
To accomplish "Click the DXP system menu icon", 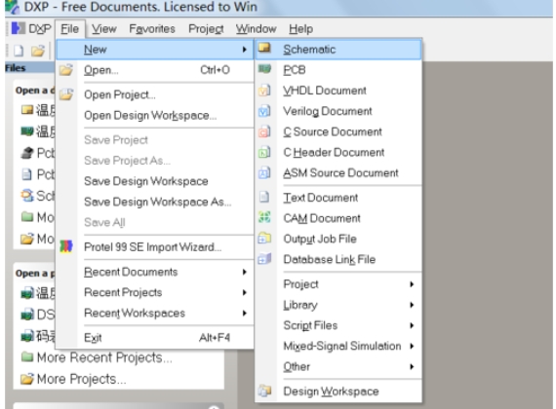I will 19,28.
